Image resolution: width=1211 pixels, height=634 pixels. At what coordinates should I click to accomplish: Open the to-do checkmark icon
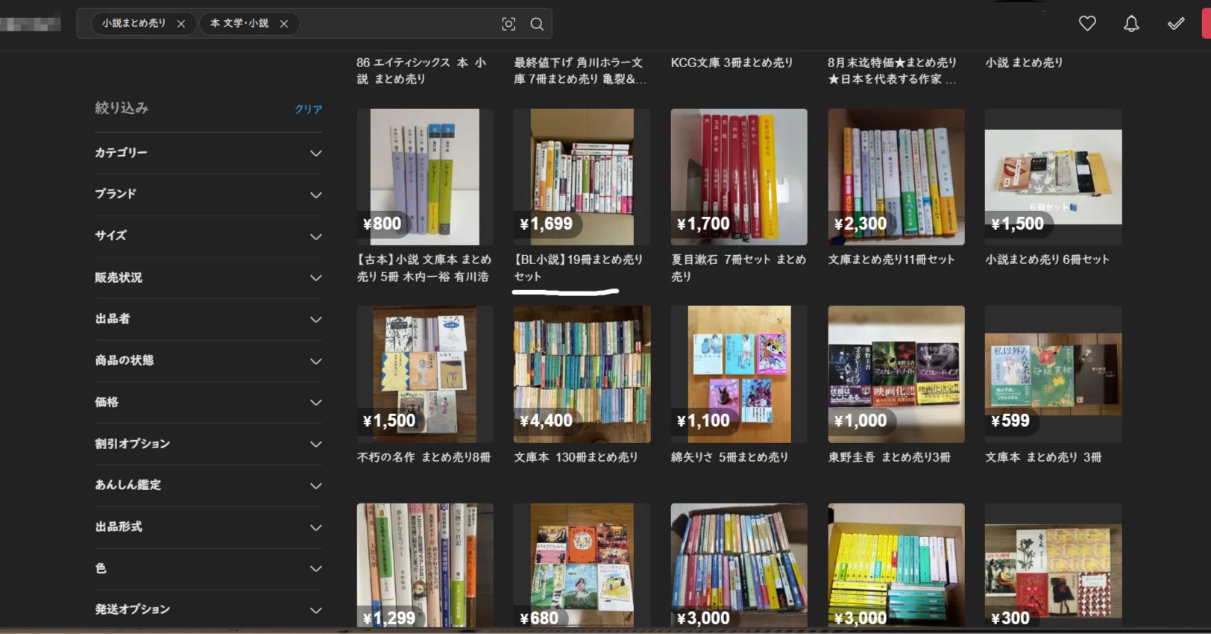coord(1176,24)
